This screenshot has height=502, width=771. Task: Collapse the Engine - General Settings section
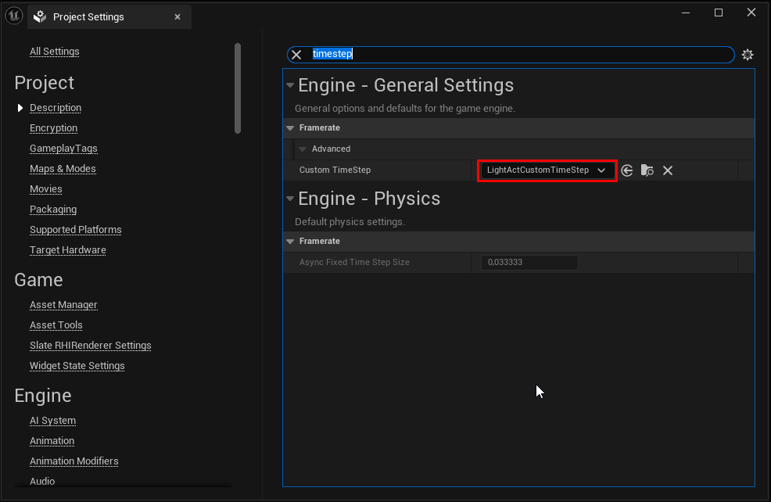[x=290, y=86]
